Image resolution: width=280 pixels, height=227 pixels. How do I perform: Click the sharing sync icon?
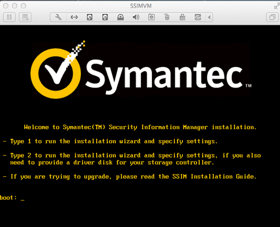pyautogui.click(x=198, y=17)
